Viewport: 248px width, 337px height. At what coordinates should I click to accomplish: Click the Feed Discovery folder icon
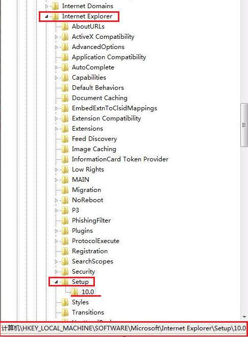pos(65,139)
